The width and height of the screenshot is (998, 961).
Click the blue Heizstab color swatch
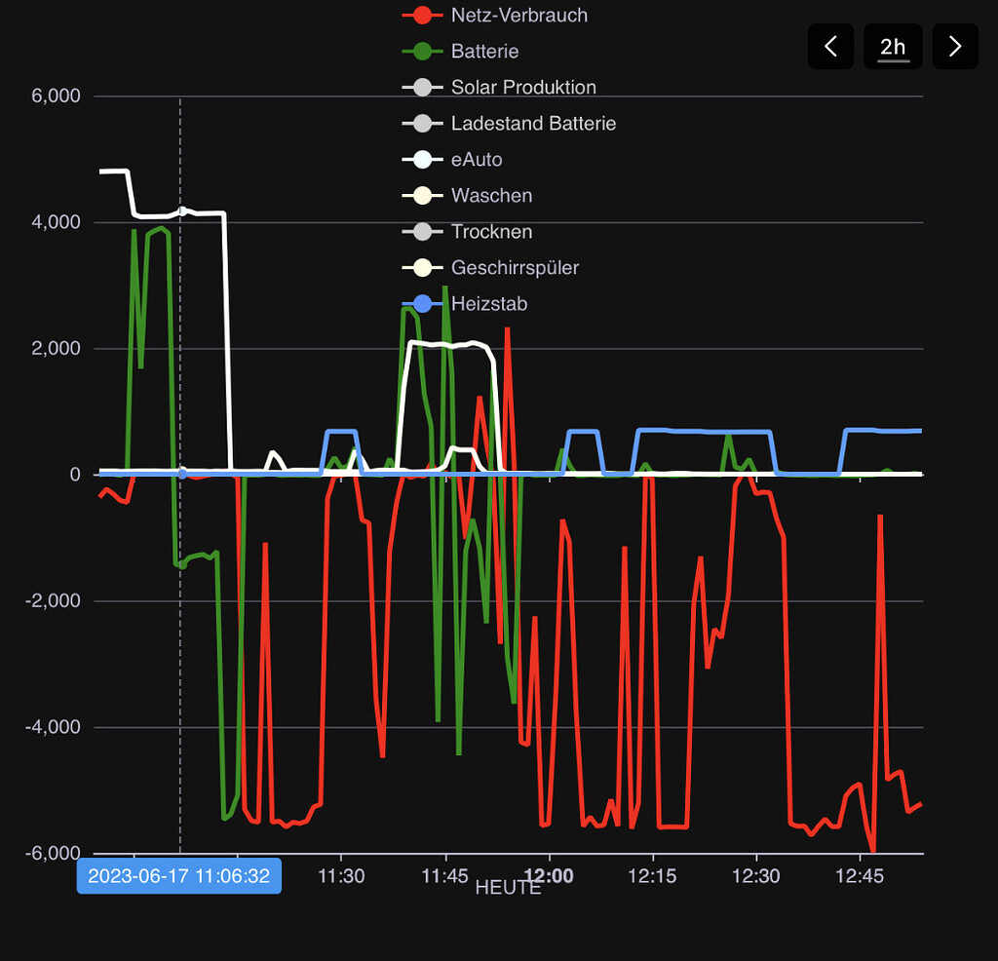pos(423,303)
